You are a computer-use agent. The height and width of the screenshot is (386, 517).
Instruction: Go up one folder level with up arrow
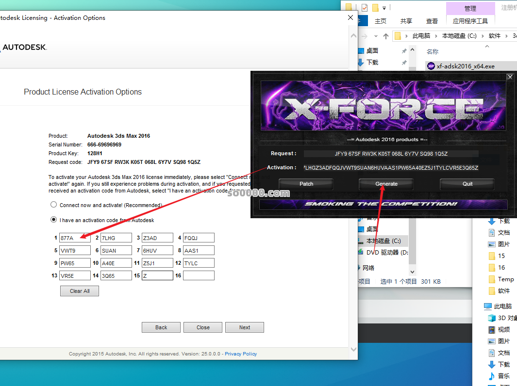(x=386, y=36)
